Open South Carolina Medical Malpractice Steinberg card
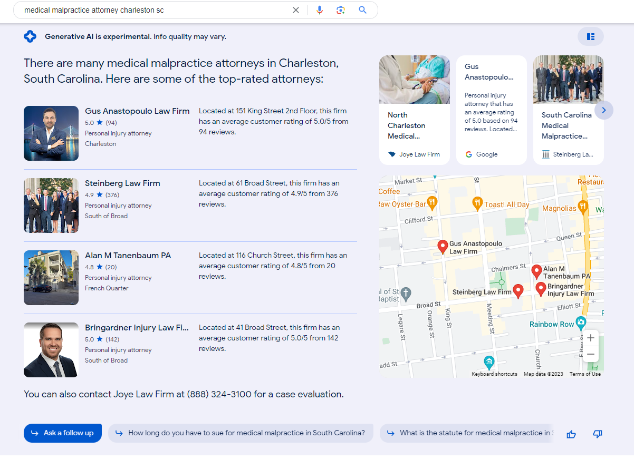 (569, 110)
